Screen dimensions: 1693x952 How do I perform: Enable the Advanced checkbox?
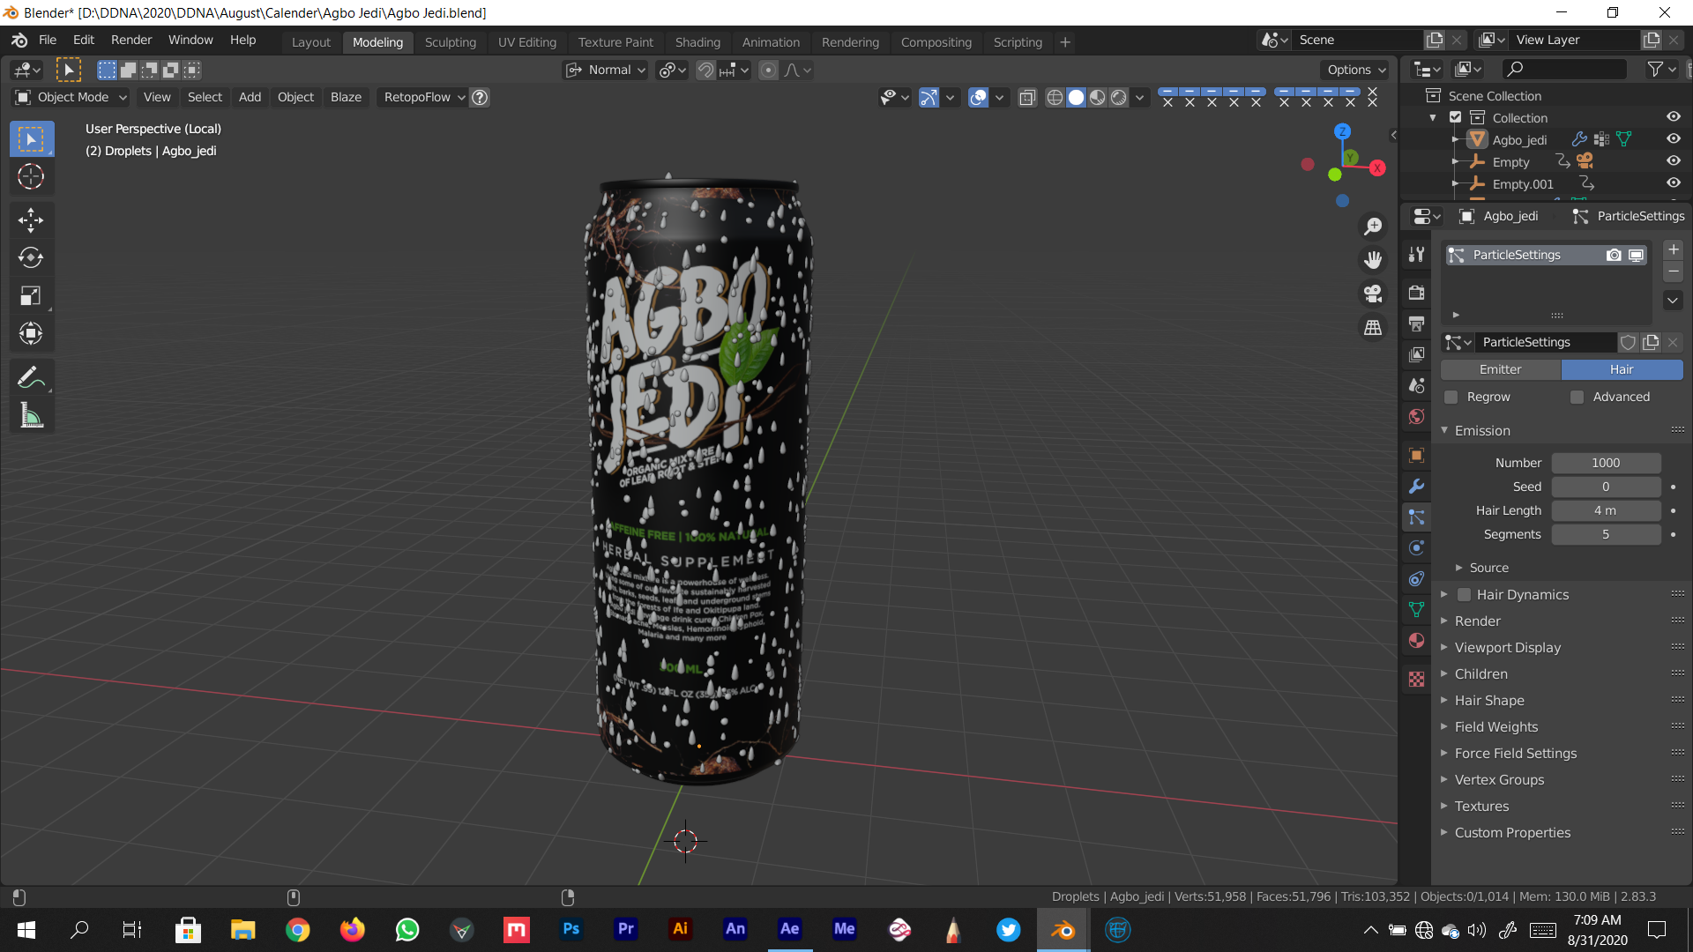1577,398
